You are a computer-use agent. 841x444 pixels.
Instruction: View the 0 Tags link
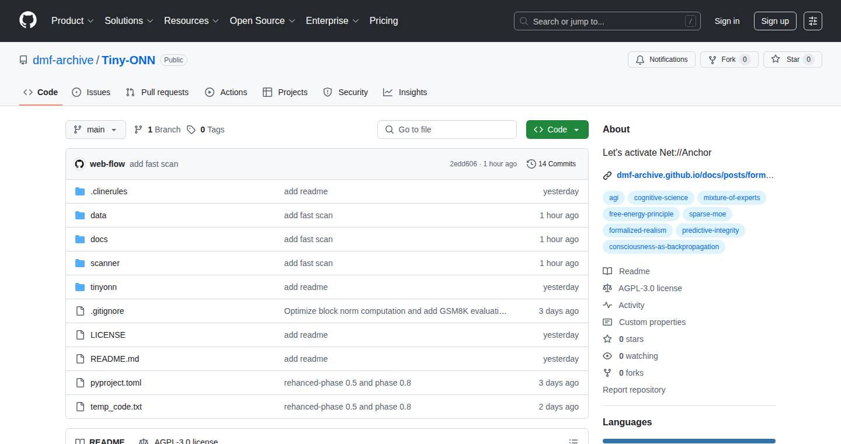point(206,130)
